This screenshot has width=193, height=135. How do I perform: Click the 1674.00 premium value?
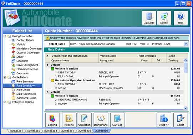[x=175, y=96]
